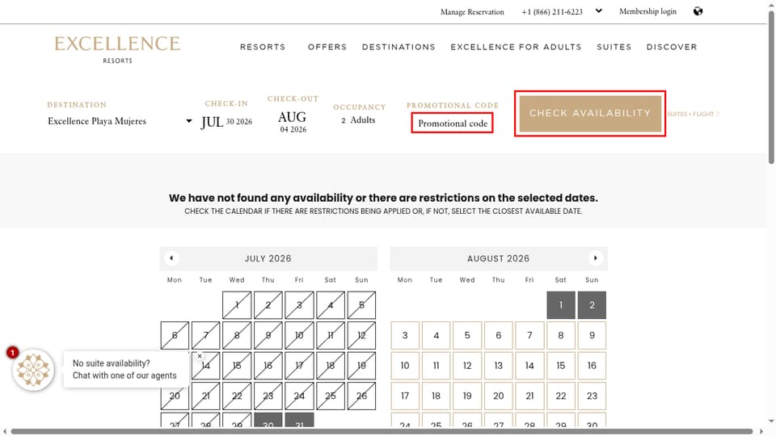Select August 5 in the calendar

click(x=467, y=335)
